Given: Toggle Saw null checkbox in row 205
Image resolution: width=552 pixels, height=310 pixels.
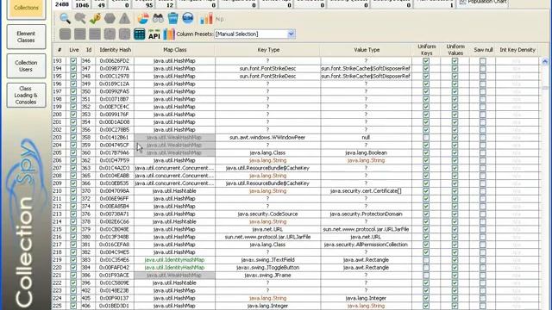Looking at the screenshot, I should [483, 153].
